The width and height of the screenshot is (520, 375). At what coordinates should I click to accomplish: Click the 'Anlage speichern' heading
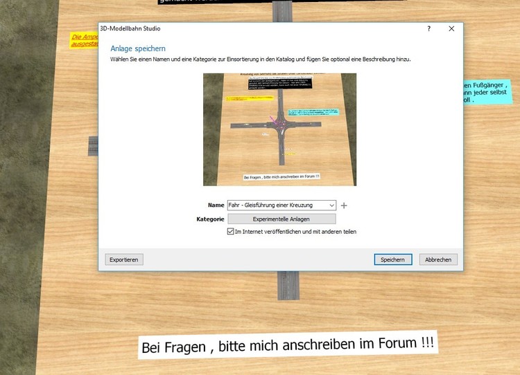[x=138, y=48]
